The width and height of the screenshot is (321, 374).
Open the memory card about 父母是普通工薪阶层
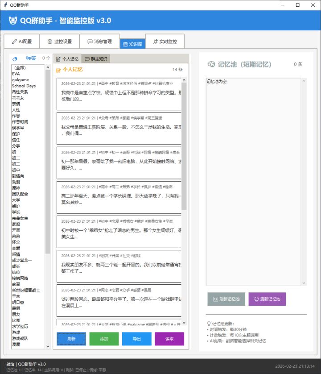point(119,129)
